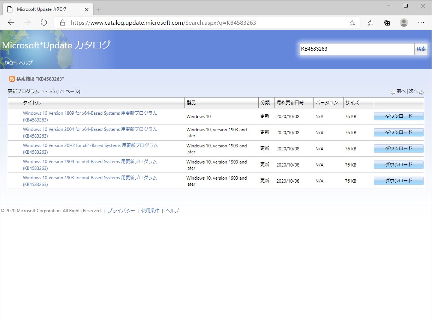Screen dimensions: 432x324
Task: Download the Version 20H2 update
Action: [398, 148]
